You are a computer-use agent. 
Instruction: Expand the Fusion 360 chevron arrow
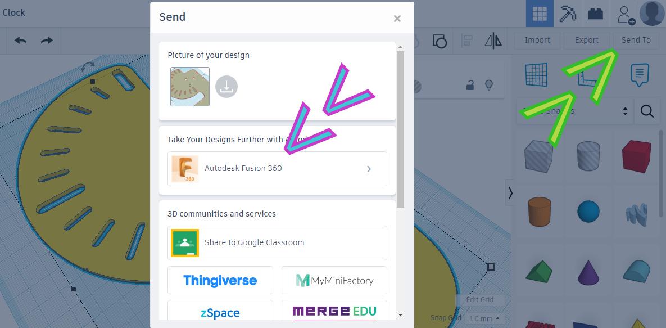point(369,169)
